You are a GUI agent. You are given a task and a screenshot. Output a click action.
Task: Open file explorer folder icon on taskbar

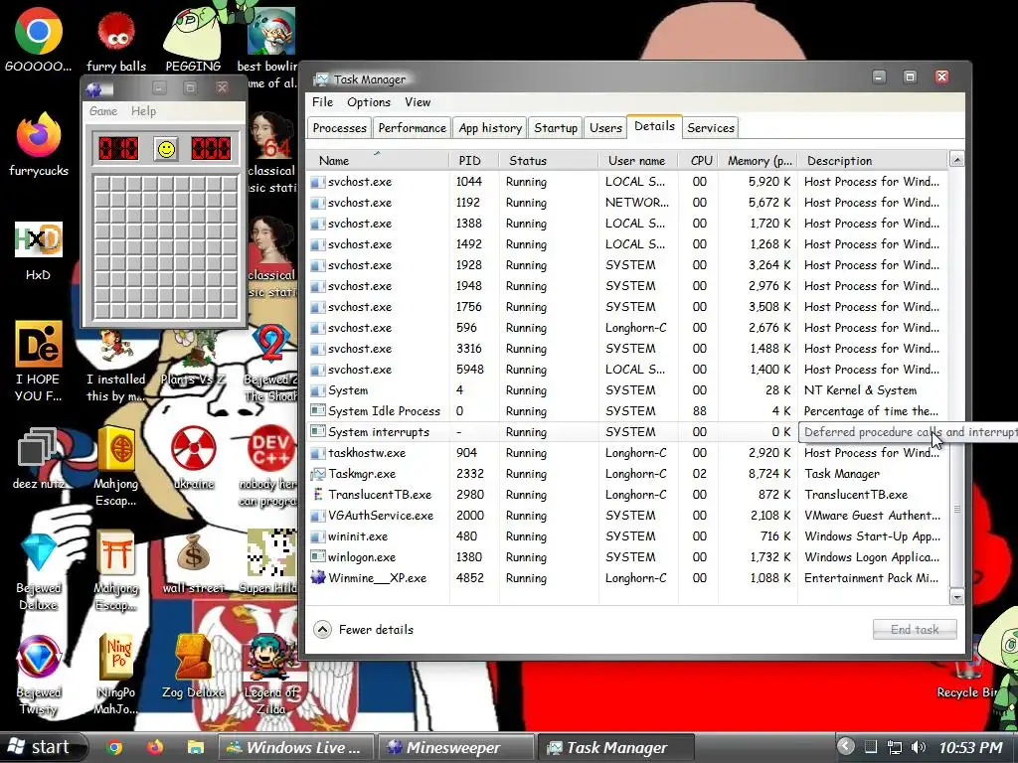point(196,747)
